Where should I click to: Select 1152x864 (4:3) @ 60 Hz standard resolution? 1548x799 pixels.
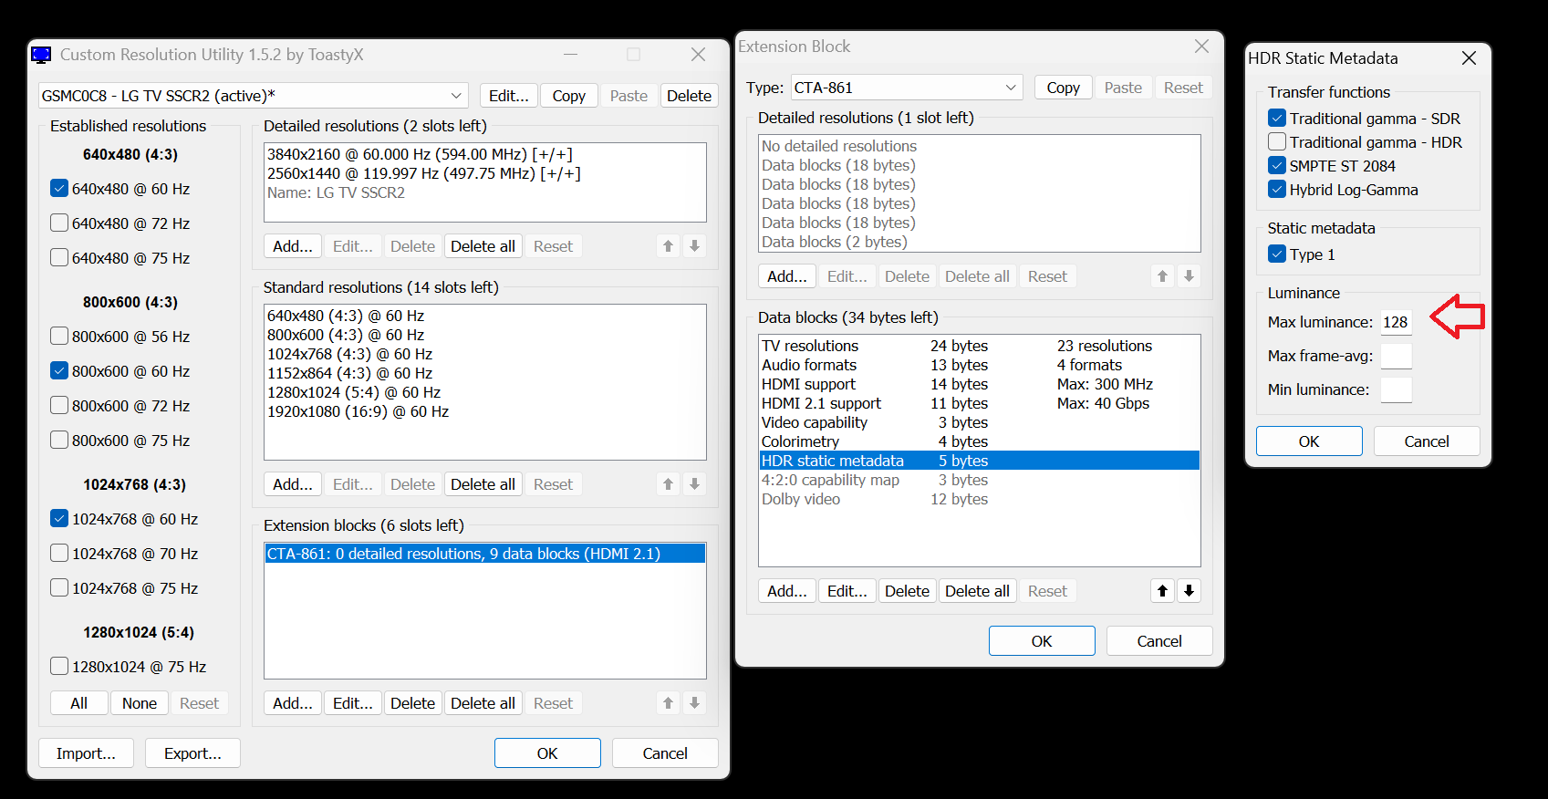[485, 373]
